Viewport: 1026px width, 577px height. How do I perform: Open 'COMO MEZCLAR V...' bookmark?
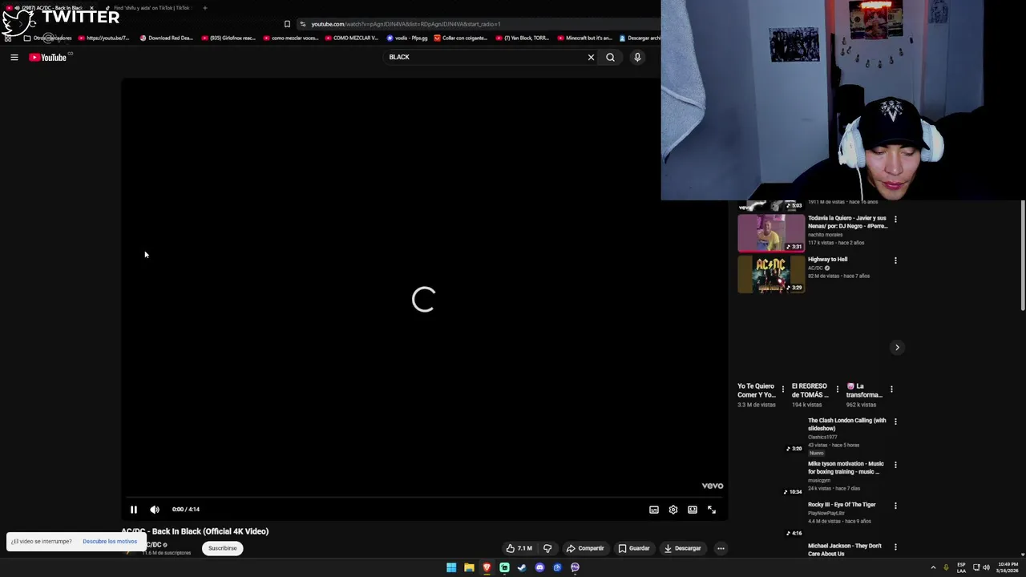pos(351,38)
